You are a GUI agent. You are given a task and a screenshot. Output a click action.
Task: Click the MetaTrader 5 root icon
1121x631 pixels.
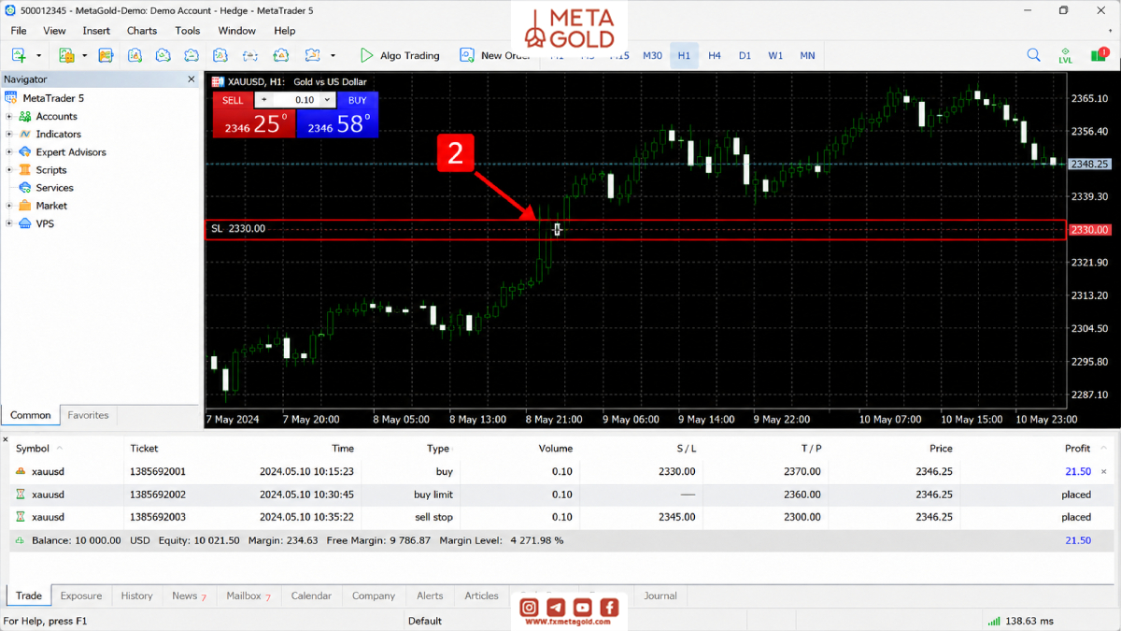[11, 97]
